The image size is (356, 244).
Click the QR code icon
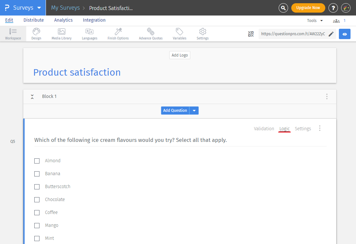pos(251,34)
